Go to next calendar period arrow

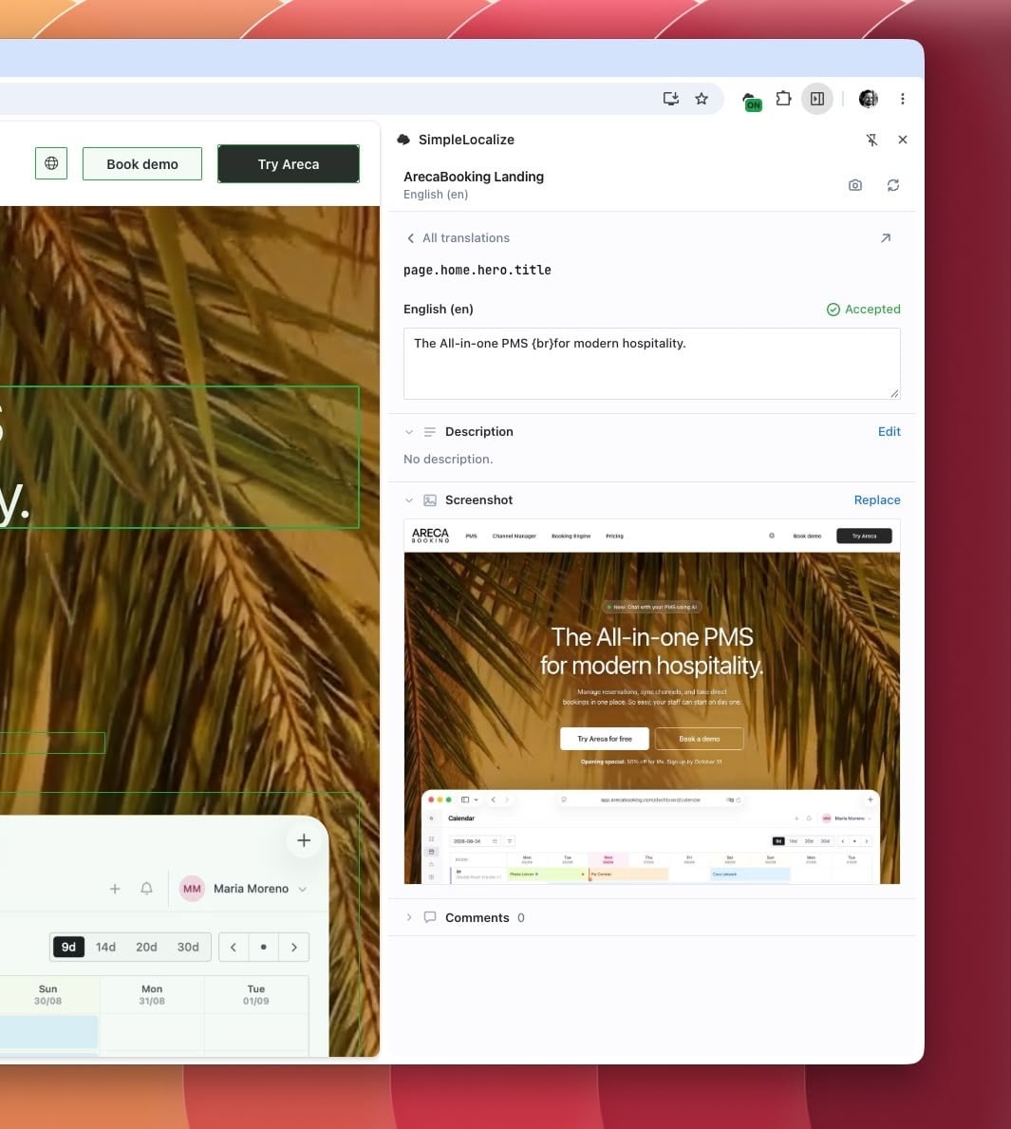[293, 947]
